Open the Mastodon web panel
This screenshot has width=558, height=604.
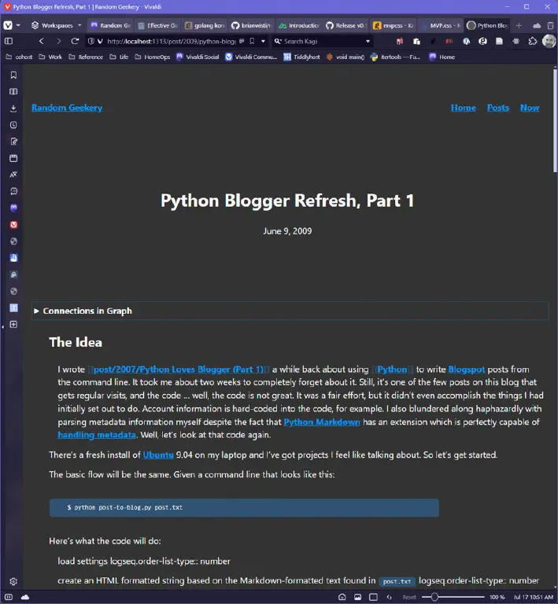point(13,208)
